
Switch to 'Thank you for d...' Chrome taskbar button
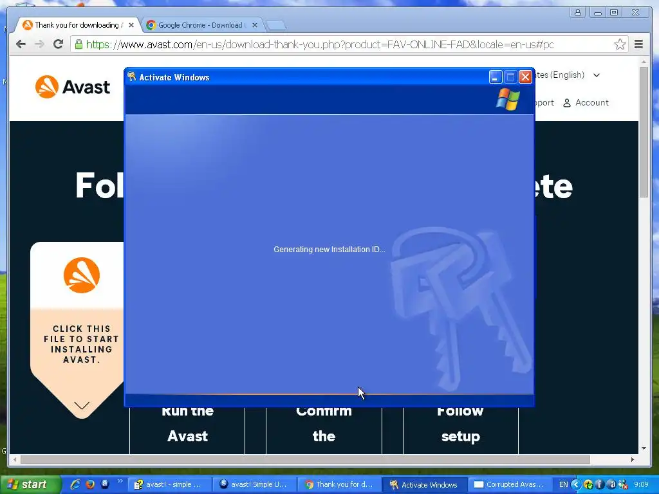click(340, 485)
